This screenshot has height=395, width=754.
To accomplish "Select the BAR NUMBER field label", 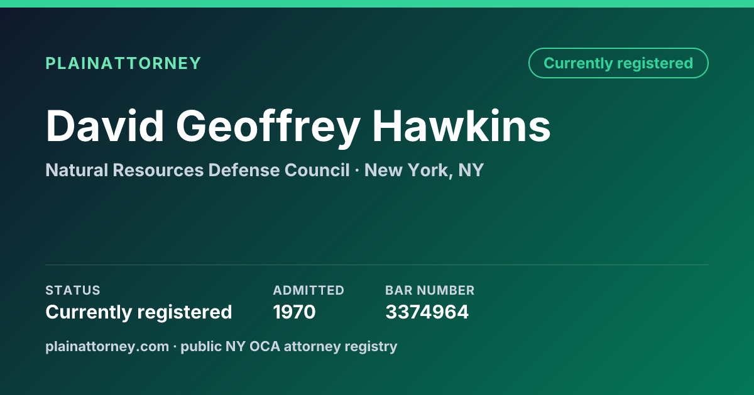I will click(430, 290).
